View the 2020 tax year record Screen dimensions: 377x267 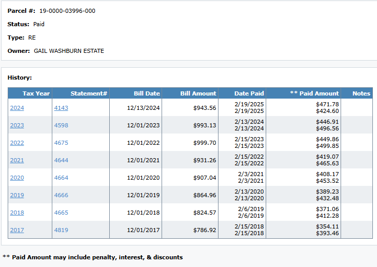pyautogui.click(x=17, y=178)
